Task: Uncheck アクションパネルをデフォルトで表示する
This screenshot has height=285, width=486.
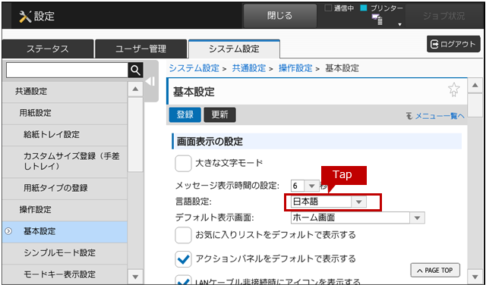Action: 183,259
